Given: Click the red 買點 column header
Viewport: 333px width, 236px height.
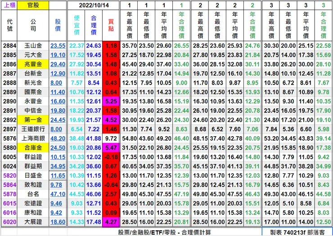Looking at the screenshot, I should (111, 25).
